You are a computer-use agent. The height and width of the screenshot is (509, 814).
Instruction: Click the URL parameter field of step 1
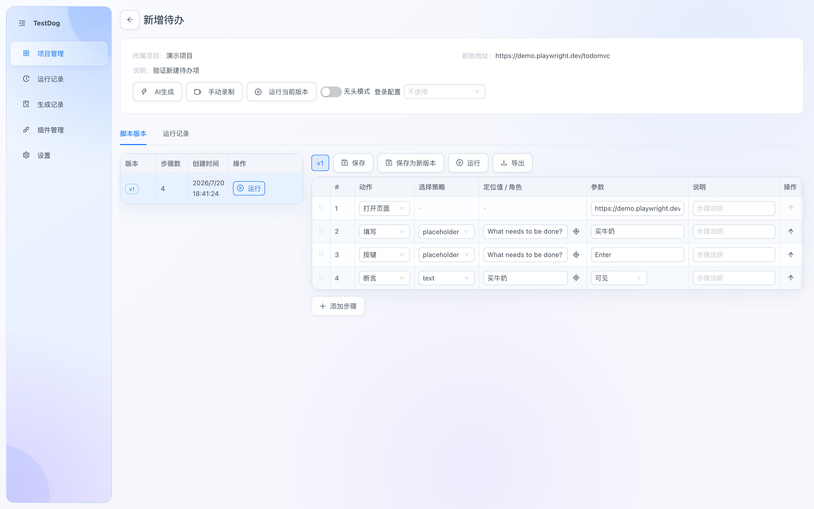(x=637, y=208)
